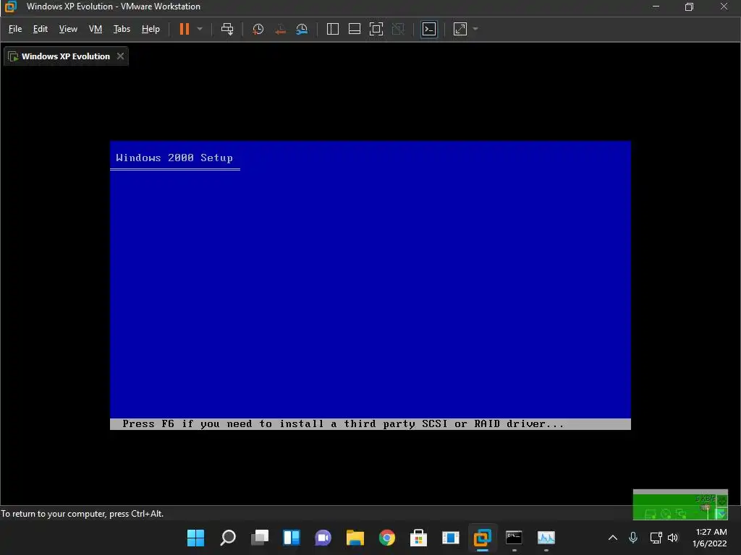
Task: Restore down the VMware Workstation window
Action: tap(689, 7)
